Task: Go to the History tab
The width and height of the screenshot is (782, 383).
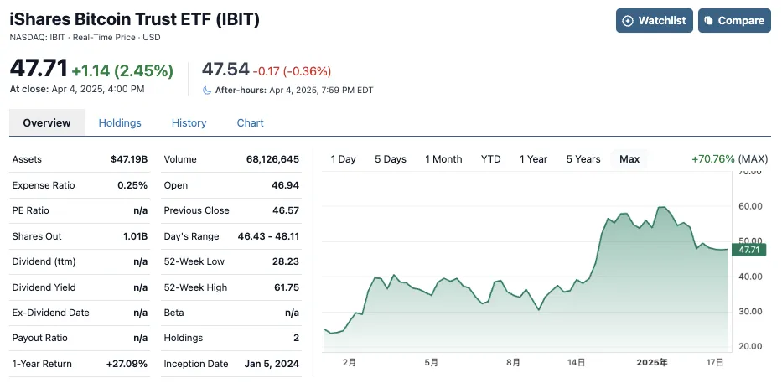Action: point(189,122)
